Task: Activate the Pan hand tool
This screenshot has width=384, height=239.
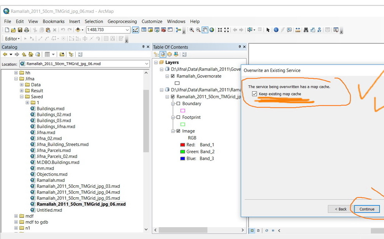Action: click(x=205, y=30)
